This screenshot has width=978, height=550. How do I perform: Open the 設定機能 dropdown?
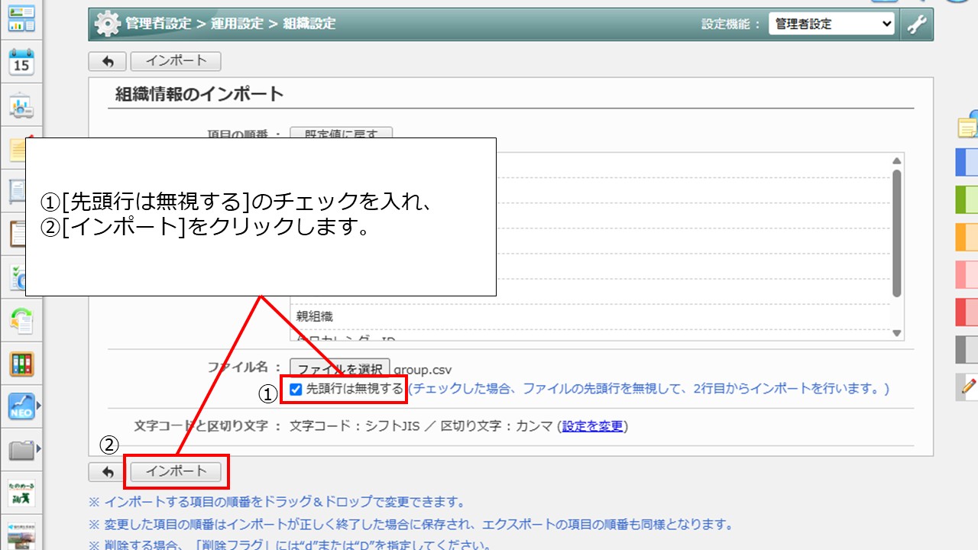(x=831, y=24)
